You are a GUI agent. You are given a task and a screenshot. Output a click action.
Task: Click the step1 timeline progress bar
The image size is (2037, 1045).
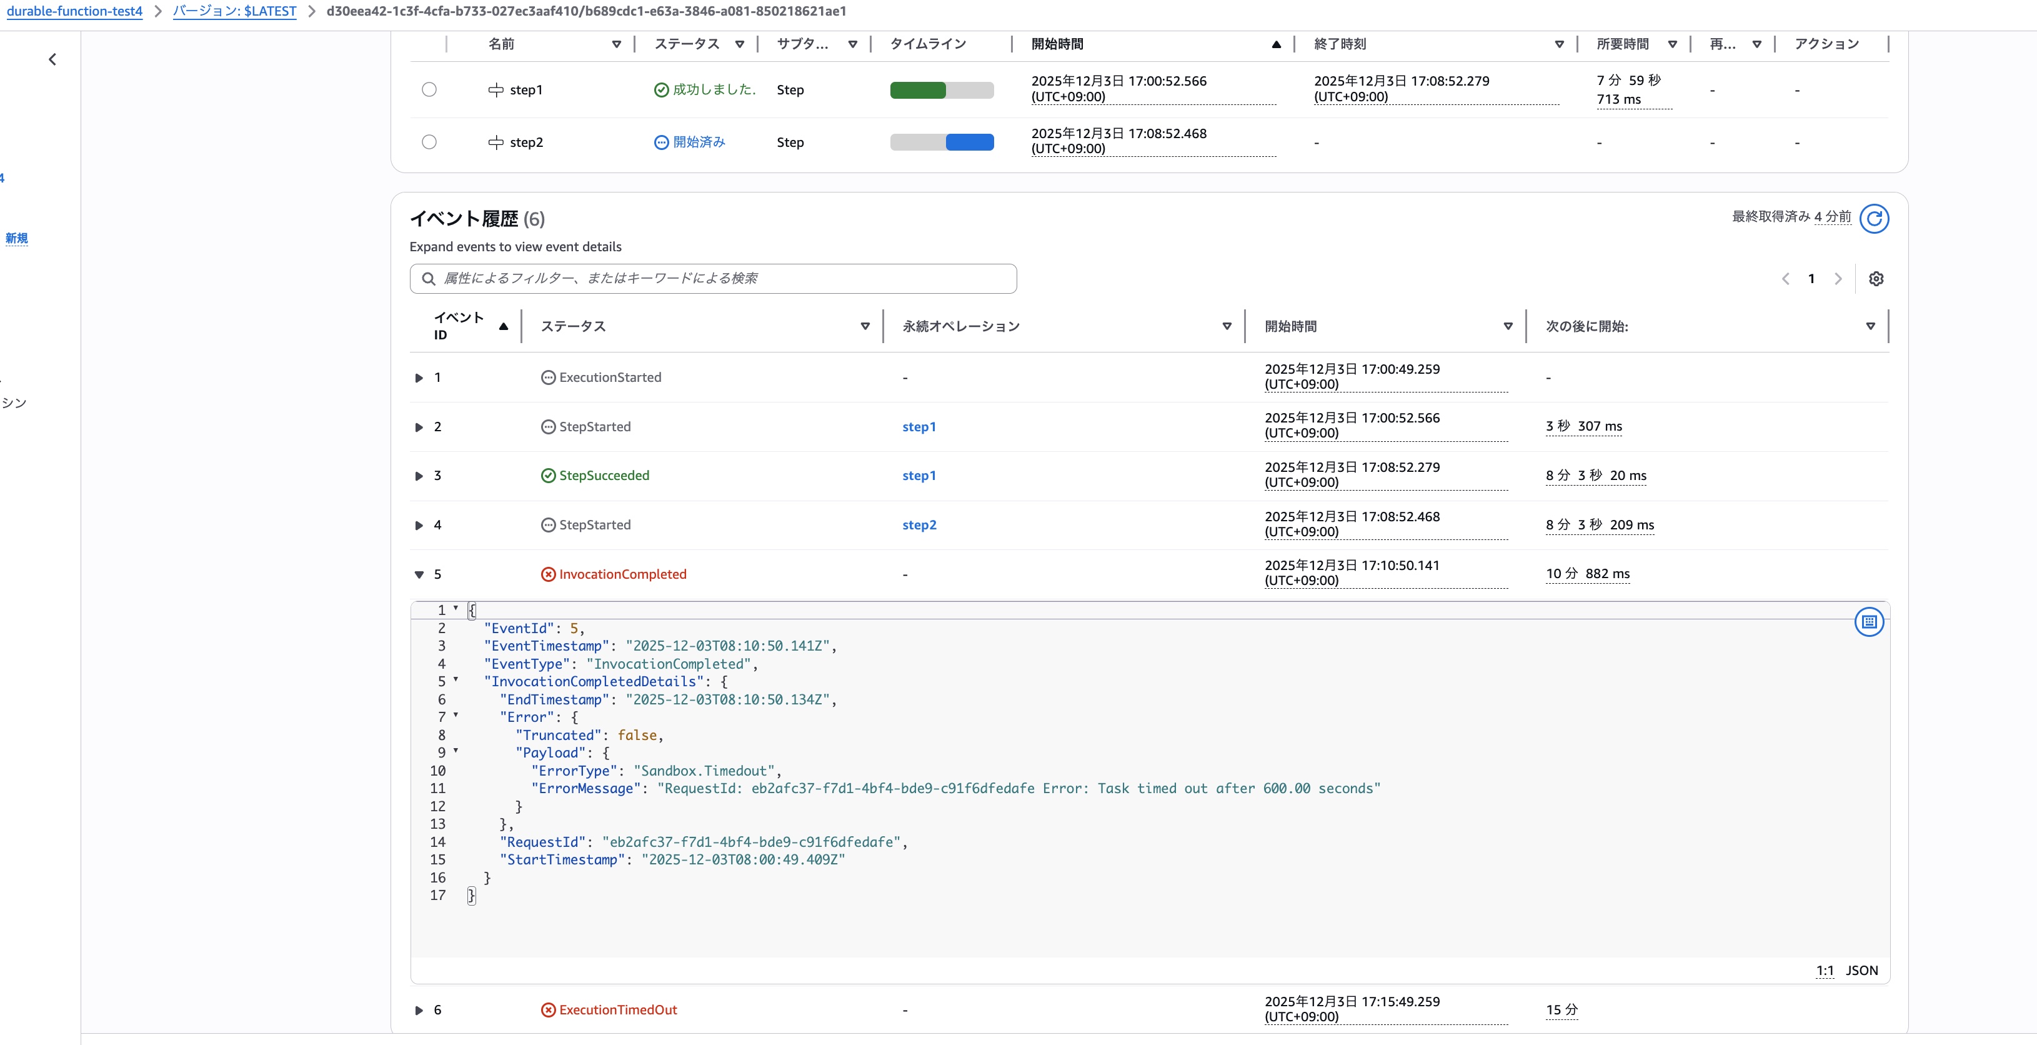coord(941,90)
